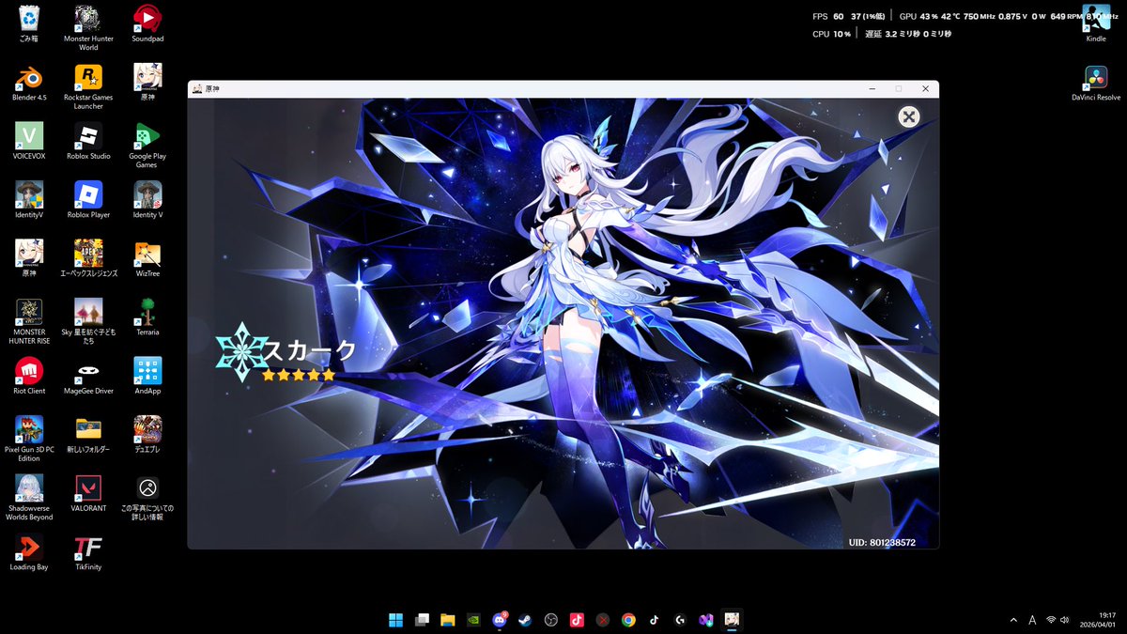Select この写真についての詳しい情報 desktop icon

point(147,498)
